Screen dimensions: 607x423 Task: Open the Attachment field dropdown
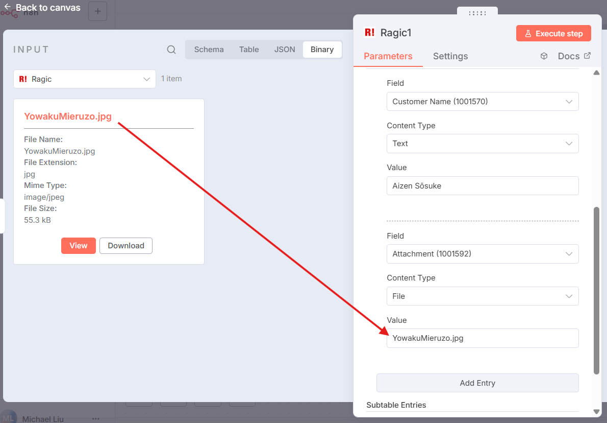[482, 254]
